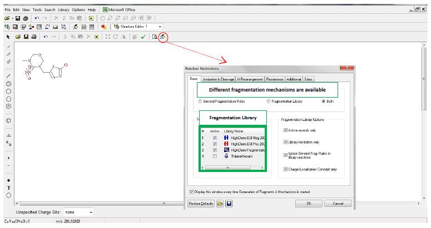Click the yellow folder open icon in dialog
The width and height of the screenshot is (431, 228).
point(221,204)
